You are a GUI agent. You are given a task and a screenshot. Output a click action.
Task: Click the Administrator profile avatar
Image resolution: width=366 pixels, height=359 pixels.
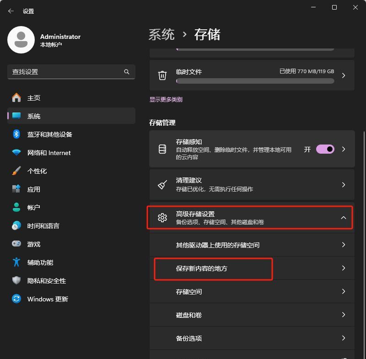[21, 40]
